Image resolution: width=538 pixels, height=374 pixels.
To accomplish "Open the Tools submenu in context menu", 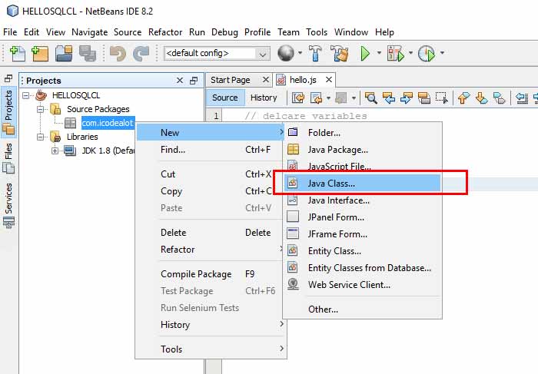I will [211, 349].
